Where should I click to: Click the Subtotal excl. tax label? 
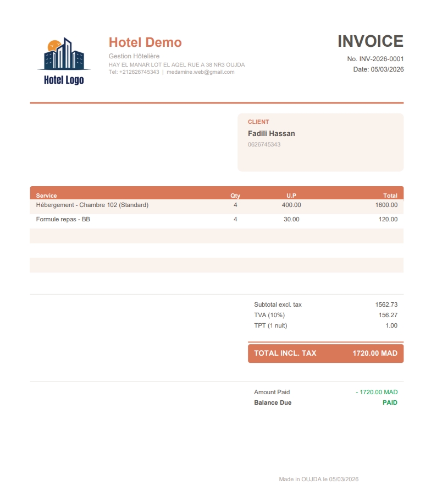pos(278,304)
